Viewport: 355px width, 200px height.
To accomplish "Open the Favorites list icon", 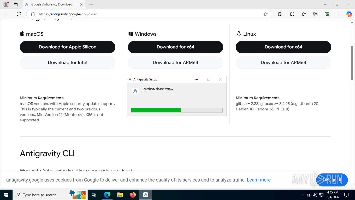I will coord(304,14).
